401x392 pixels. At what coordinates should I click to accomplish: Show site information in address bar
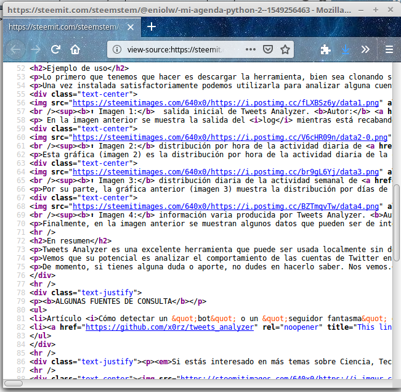(117, 49)
